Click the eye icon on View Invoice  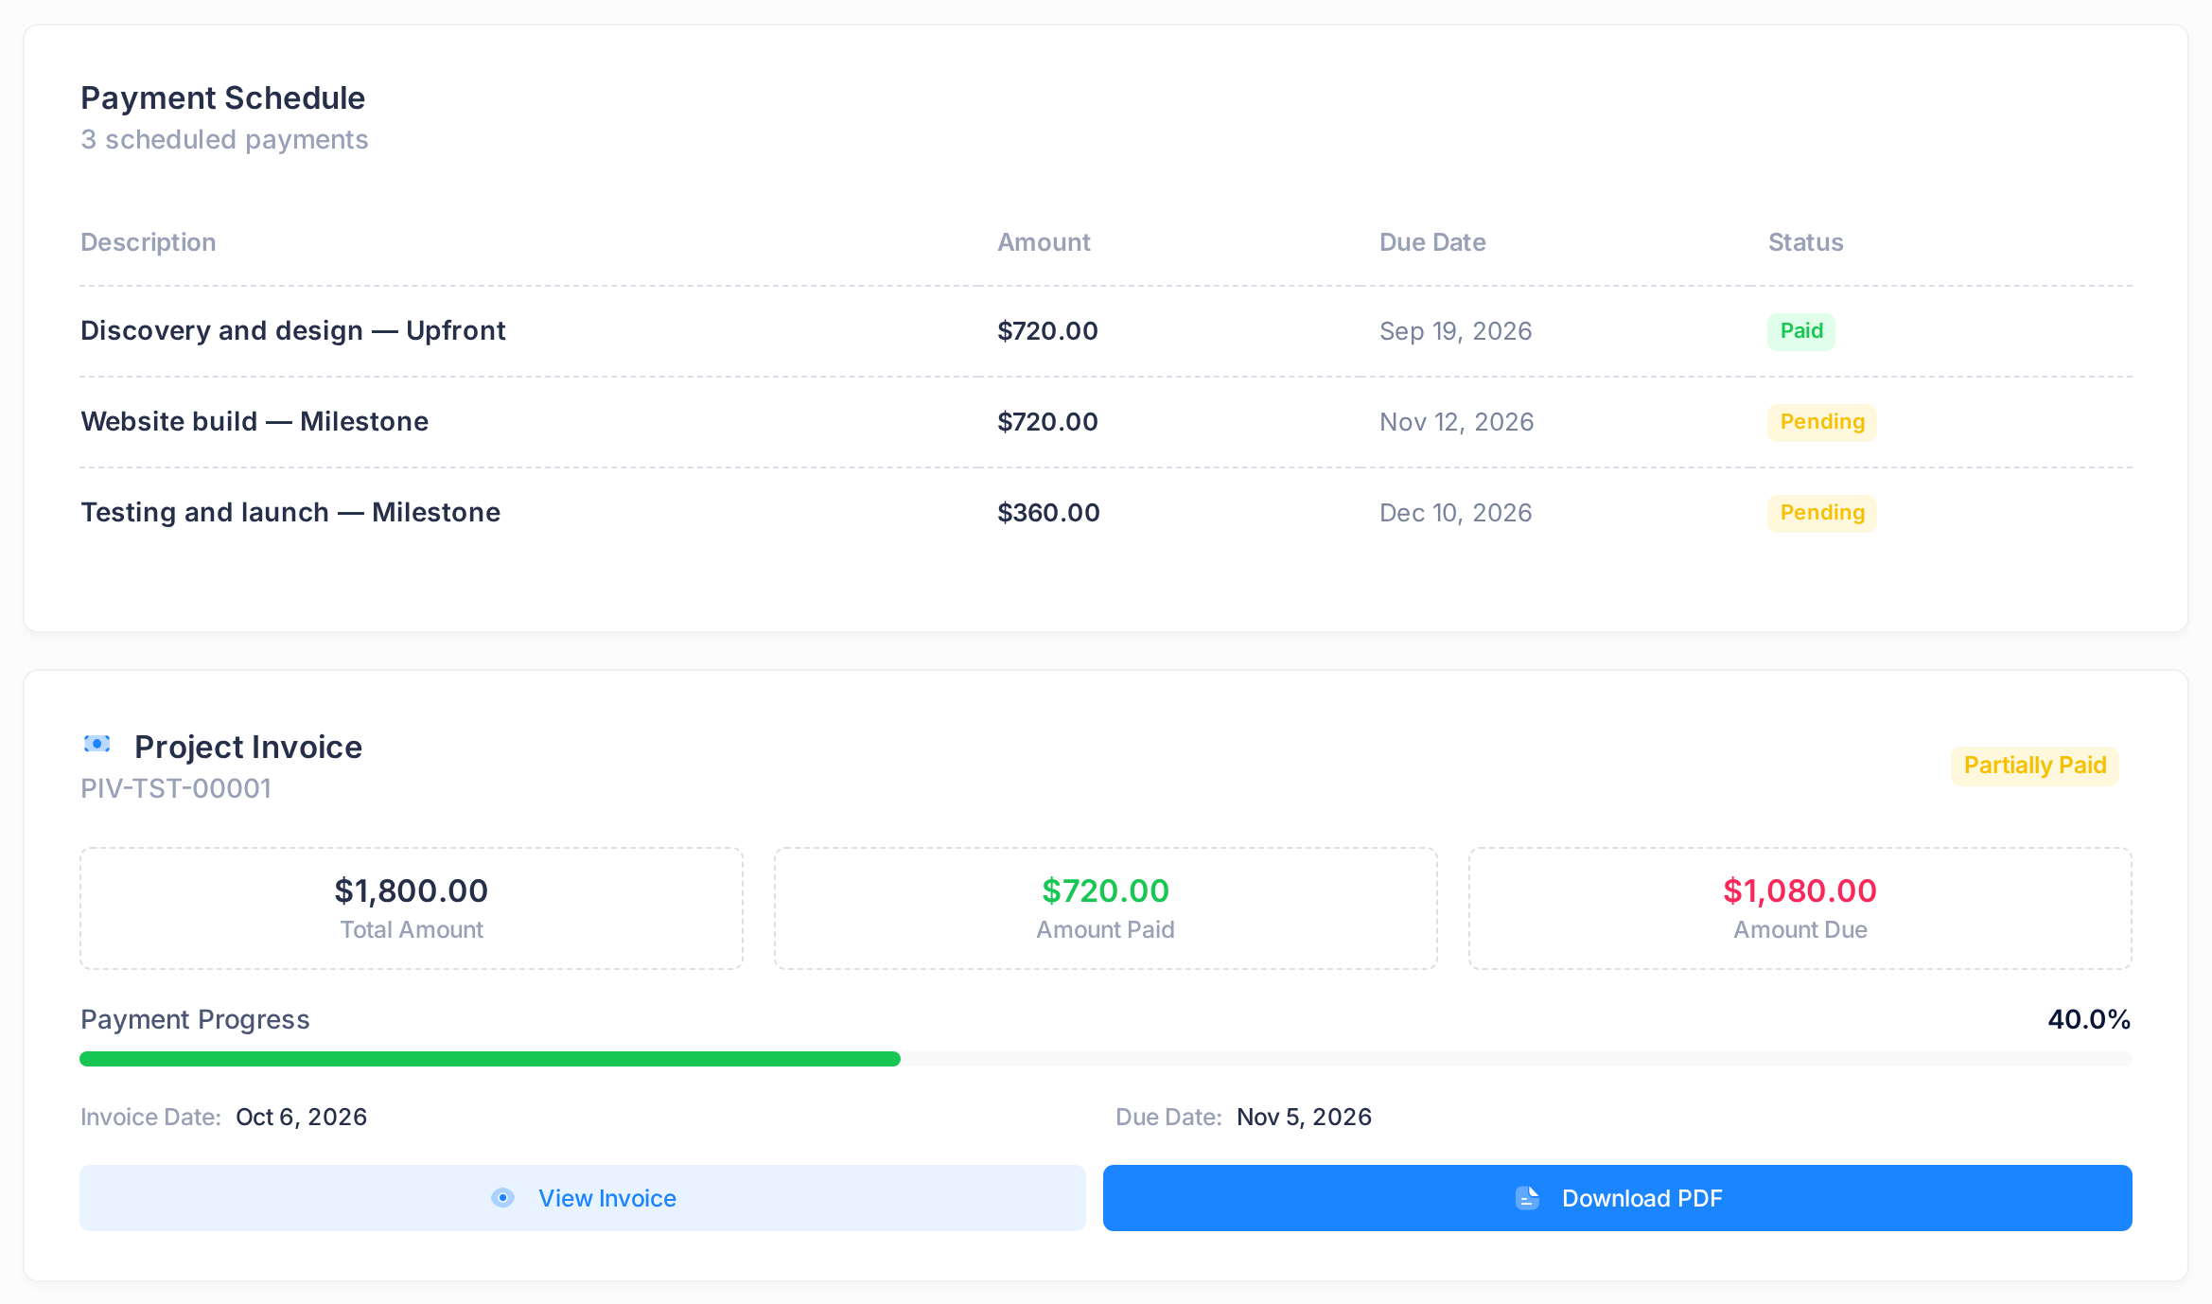[503, 1198]
